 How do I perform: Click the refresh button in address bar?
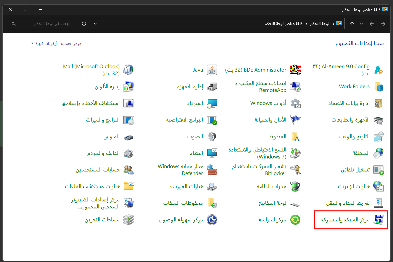coord(84,24)
